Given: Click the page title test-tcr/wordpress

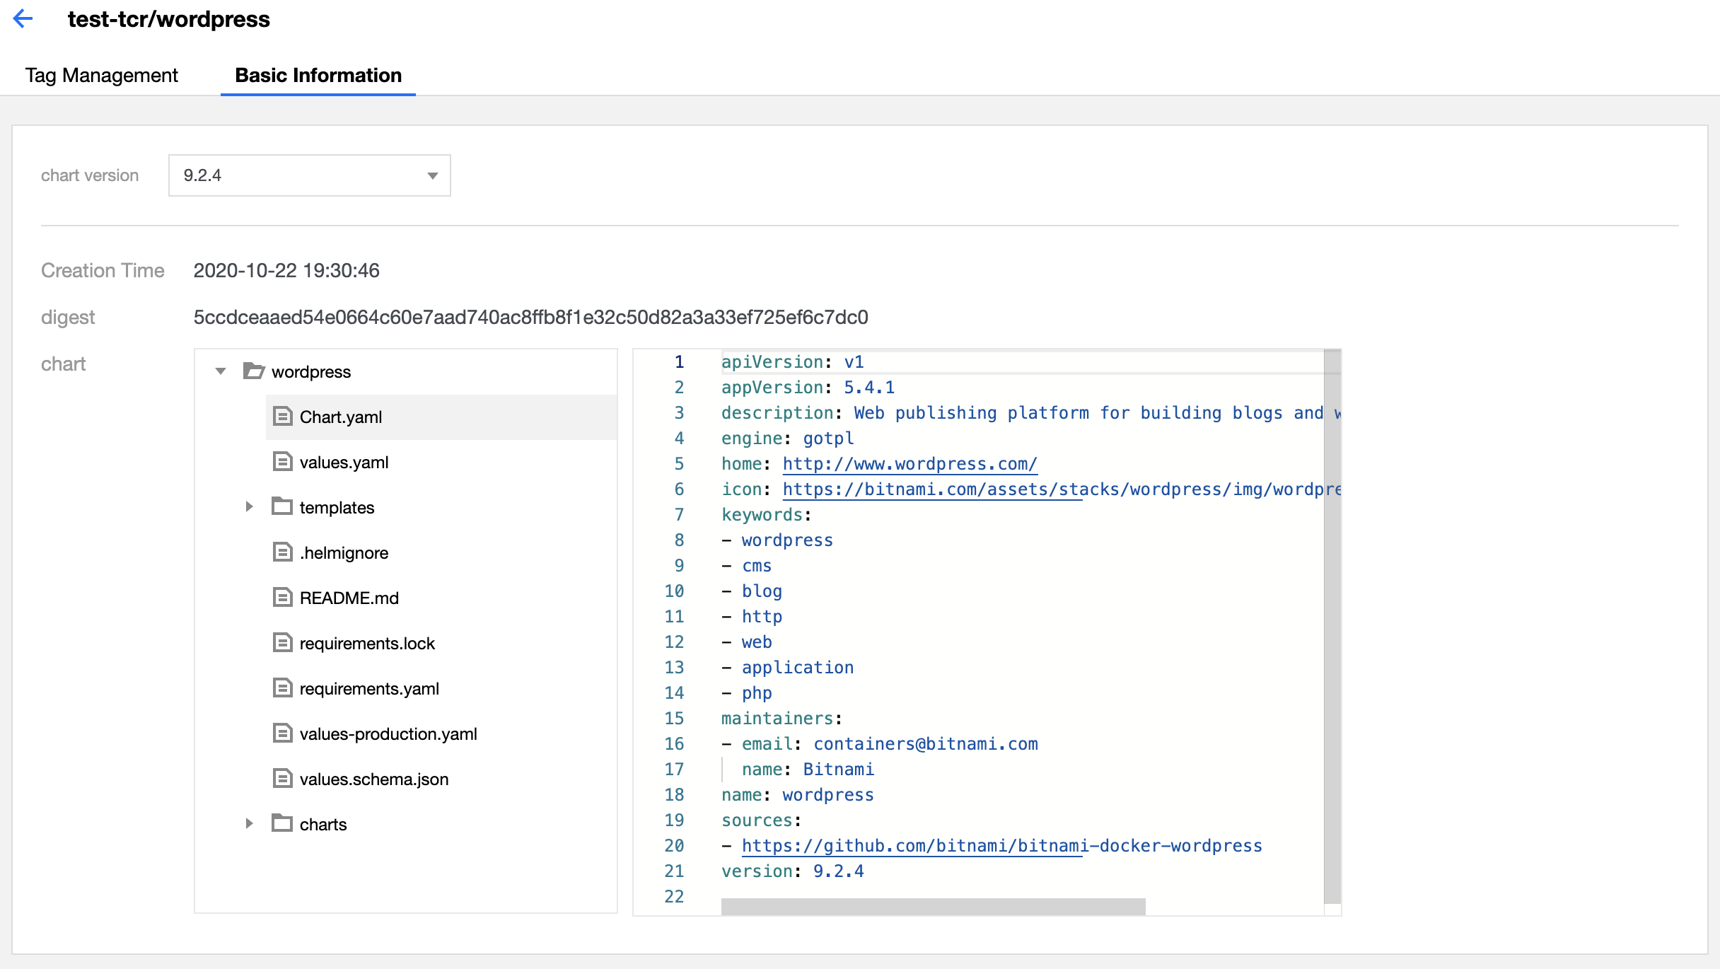Looking at the screenshot, I should point(168,19).
